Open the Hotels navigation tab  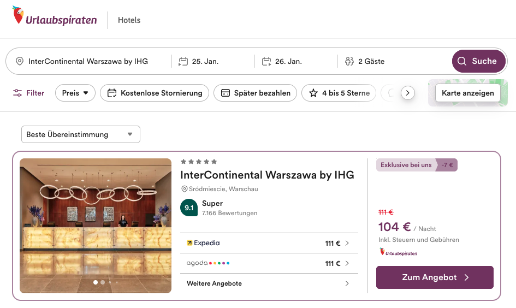129,20
